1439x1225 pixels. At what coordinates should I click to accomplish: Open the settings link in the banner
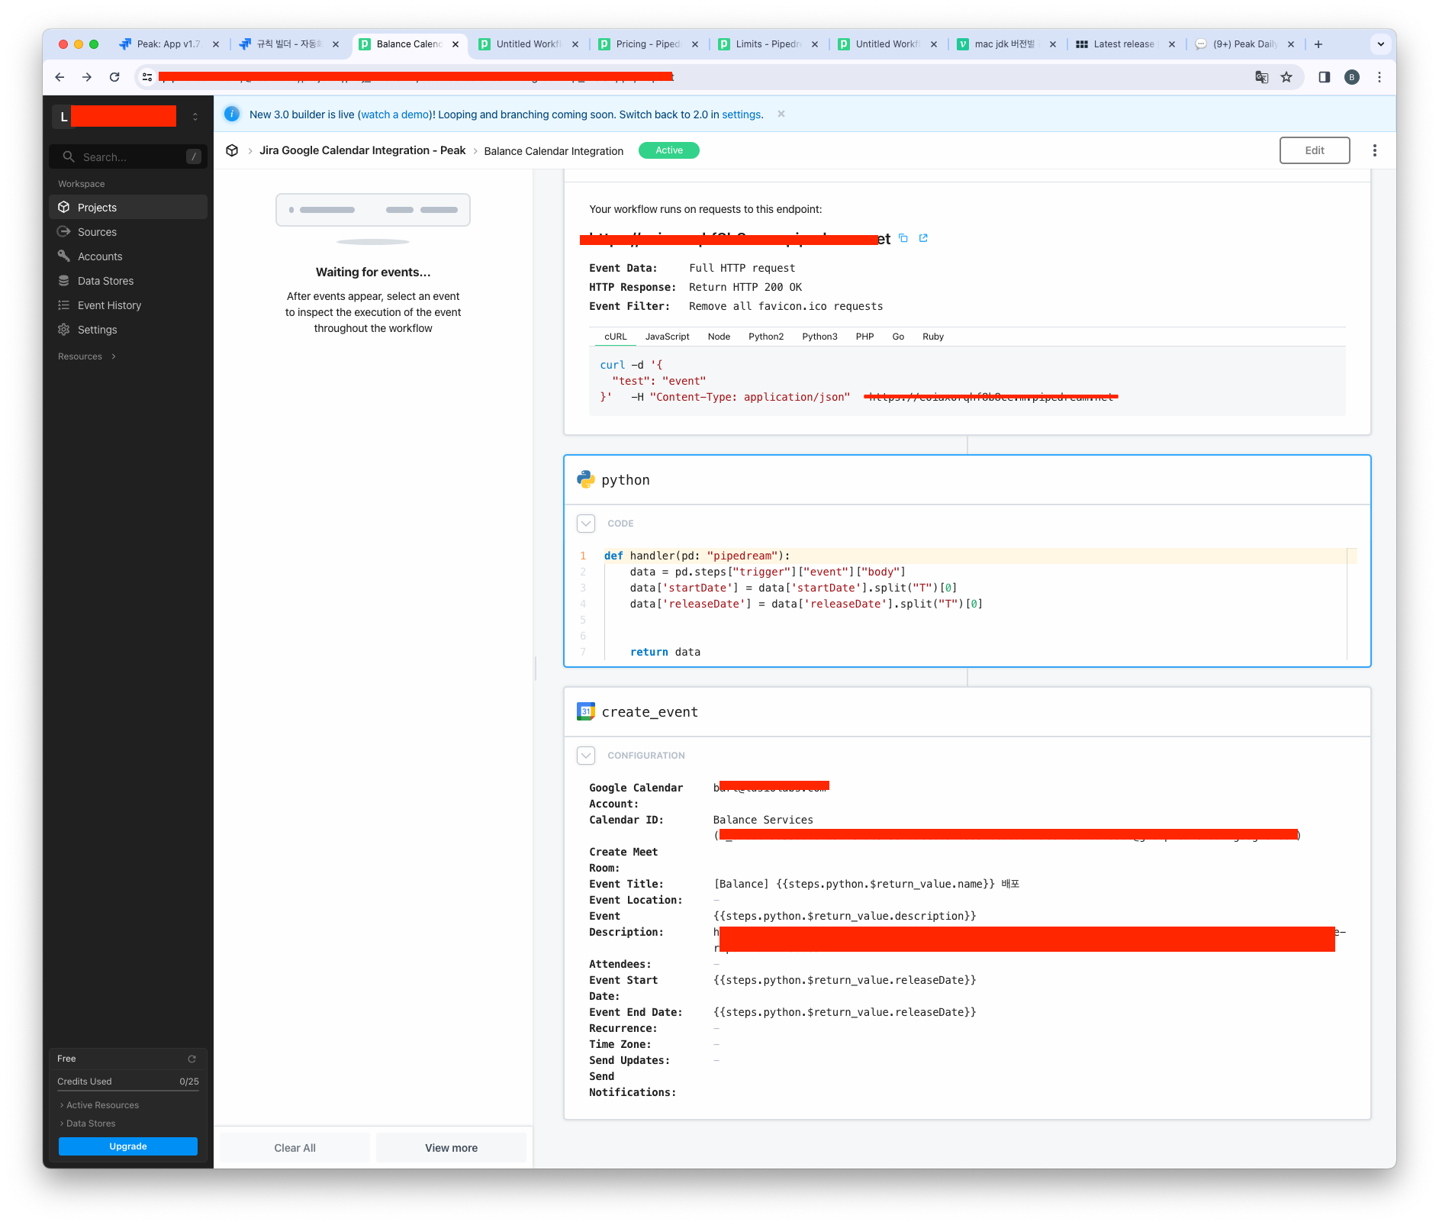[741, 114]
